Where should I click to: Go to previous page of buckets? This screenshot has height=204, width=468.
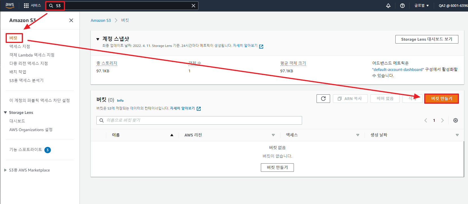[426, 120]
